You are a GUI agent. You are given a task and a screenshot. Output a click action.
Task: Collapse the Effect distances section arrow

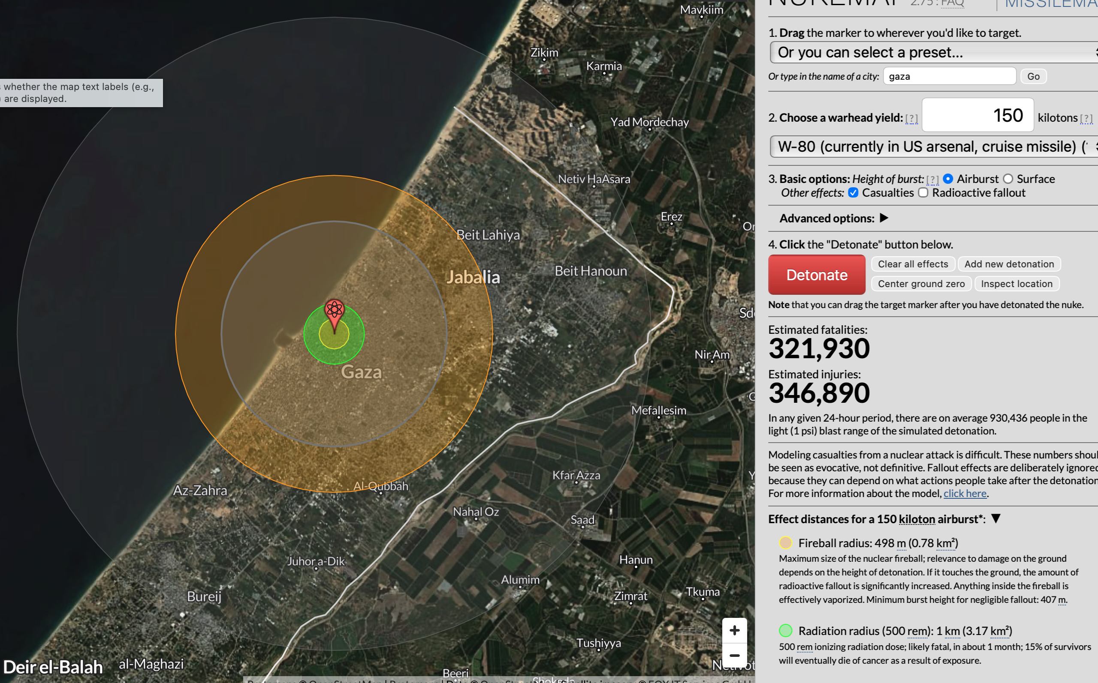tap(996, 518)
